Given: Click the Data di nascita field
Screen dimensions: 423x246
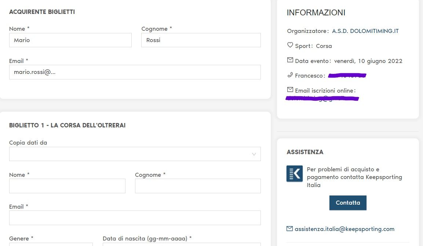Looking at the screenshot, I should pyautogui.click(x=181, y=244).
